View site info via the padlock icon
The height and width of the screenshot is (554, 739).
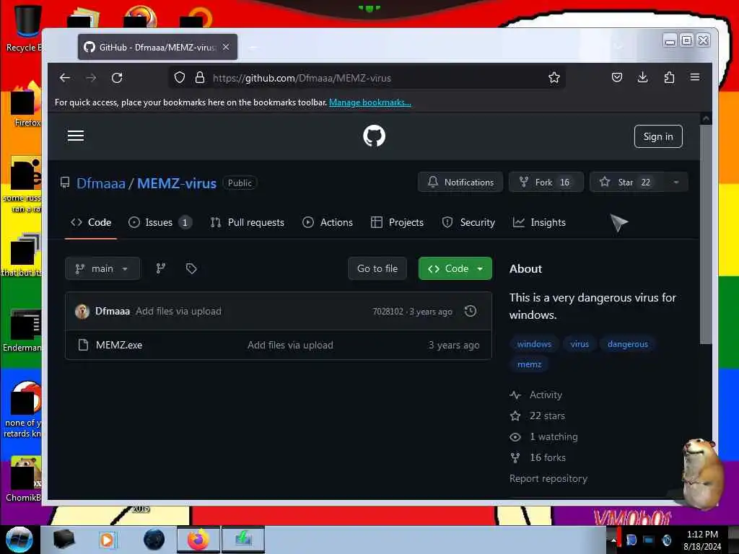[x=200, y=78]
